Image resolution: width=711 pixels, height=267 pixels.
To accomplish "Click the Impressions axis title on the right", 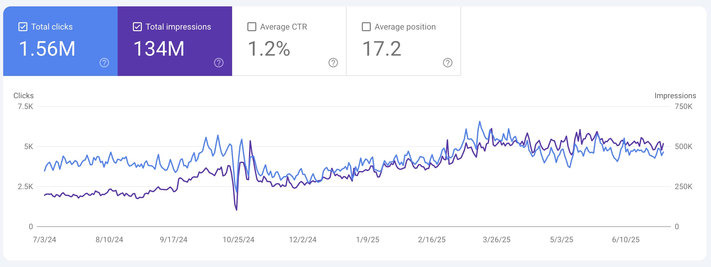I will tap(675, 96).
